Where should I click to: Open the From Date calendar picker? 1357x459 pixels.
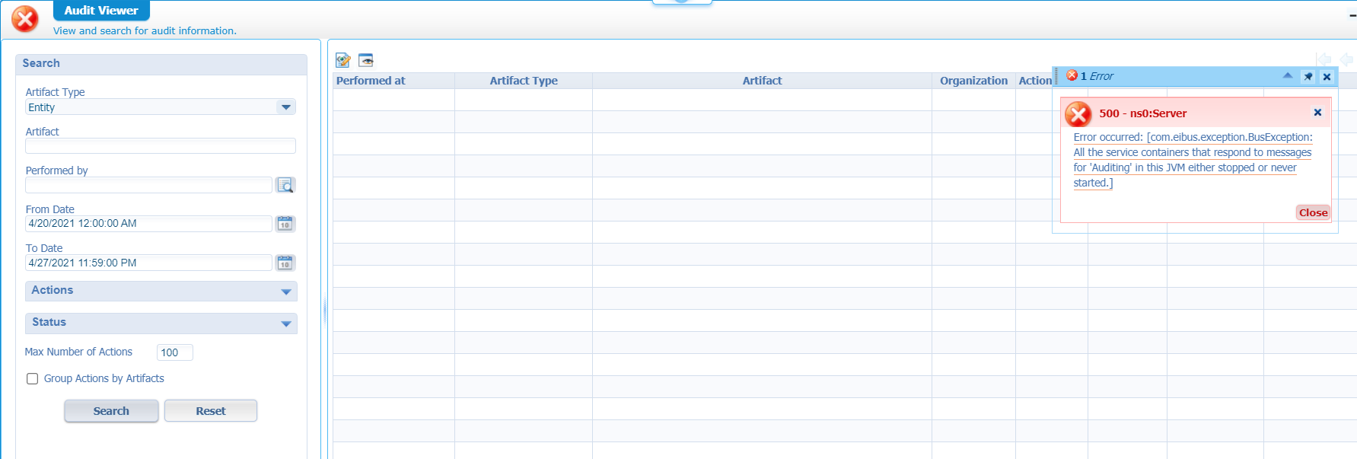[x=285, y=224]
